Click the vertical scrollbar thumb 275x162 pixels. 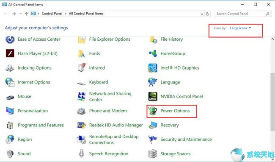pos(272,102)
